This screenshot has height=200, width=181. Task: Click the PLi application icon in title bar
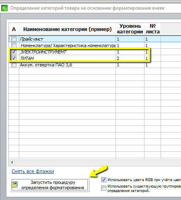pos(4,8)
